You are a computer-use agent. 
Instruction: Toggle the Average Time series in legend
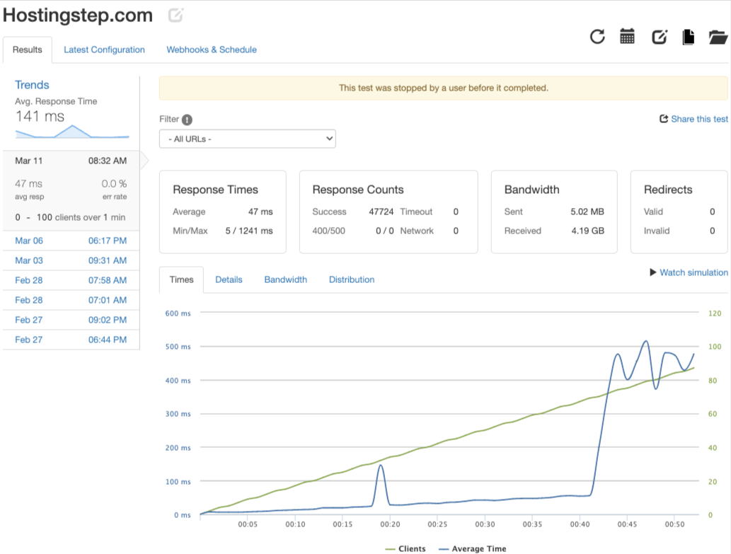[473, 549]
